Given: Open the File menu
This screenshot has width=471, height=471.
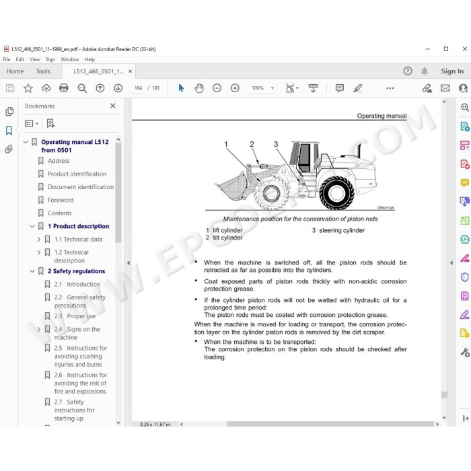Looking at the screenshot, I should [7, 59].
